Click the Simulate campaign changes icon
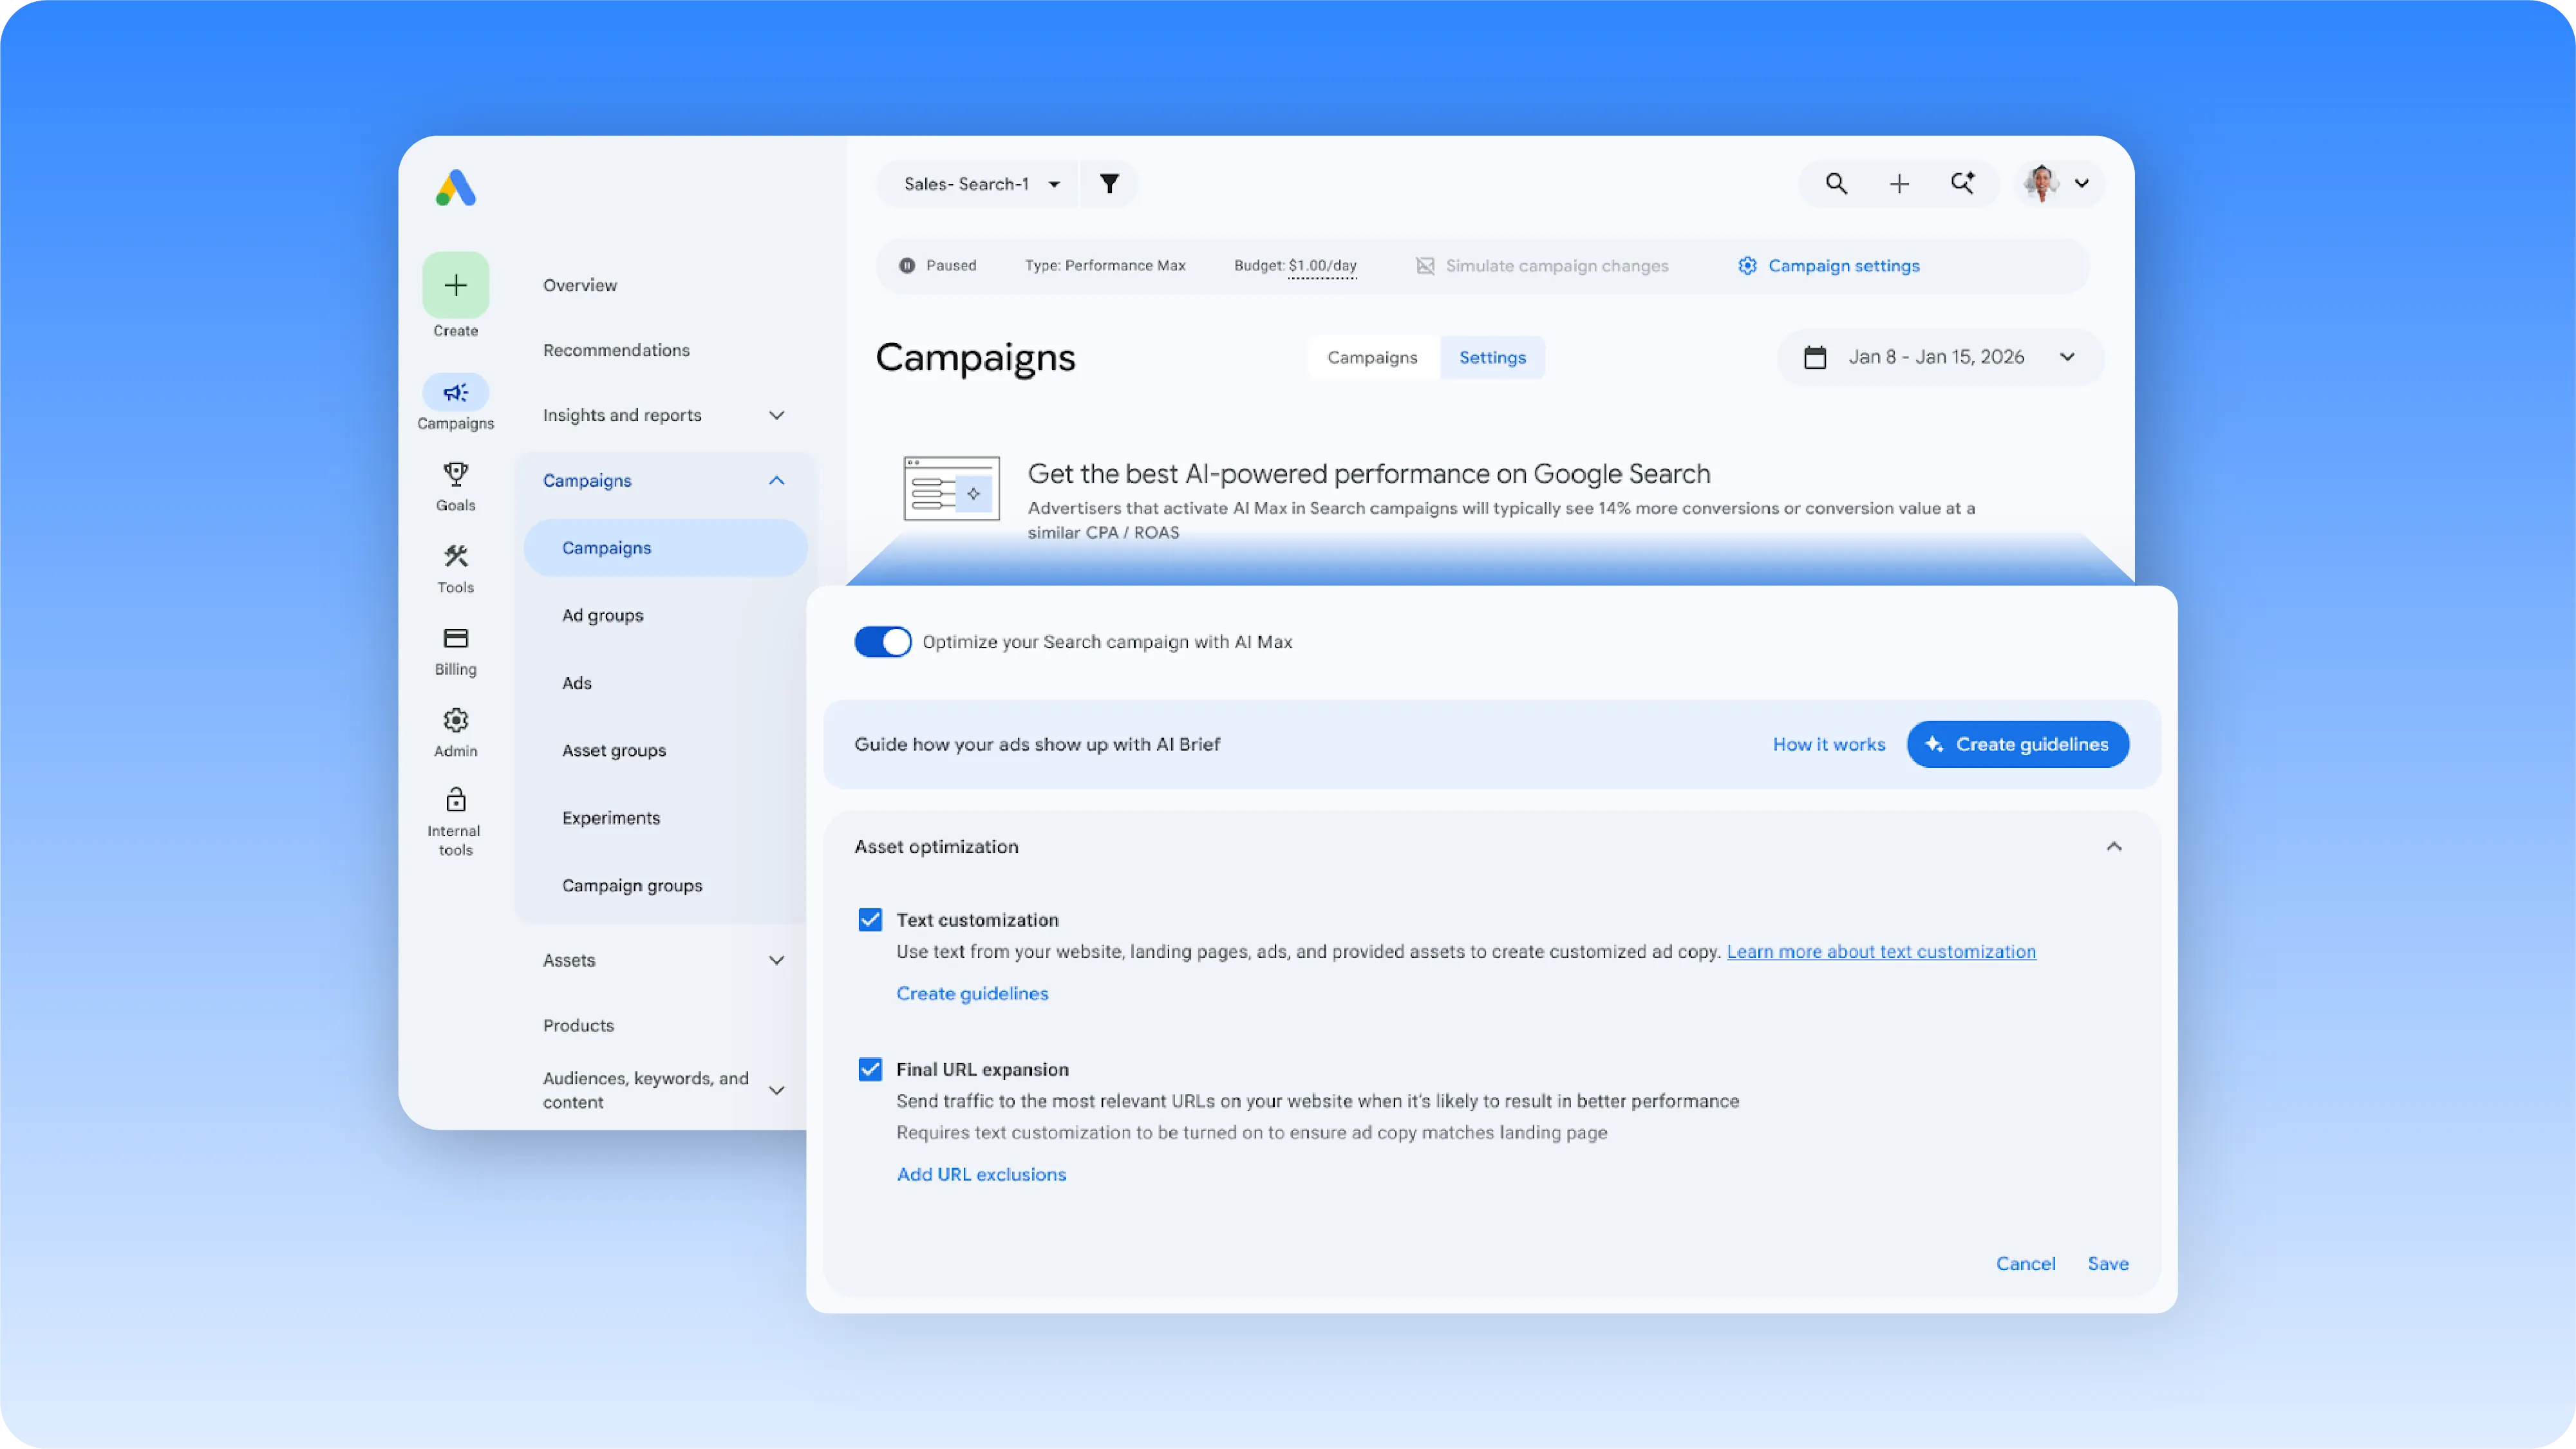Viewport: 2576px width, 1449px height. [x=1425, y=266]
